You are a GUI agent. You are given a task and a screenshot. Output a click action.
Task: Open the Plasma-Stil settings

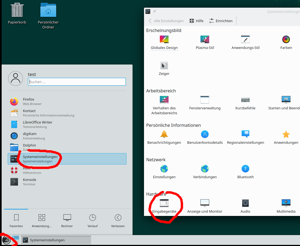205,43
